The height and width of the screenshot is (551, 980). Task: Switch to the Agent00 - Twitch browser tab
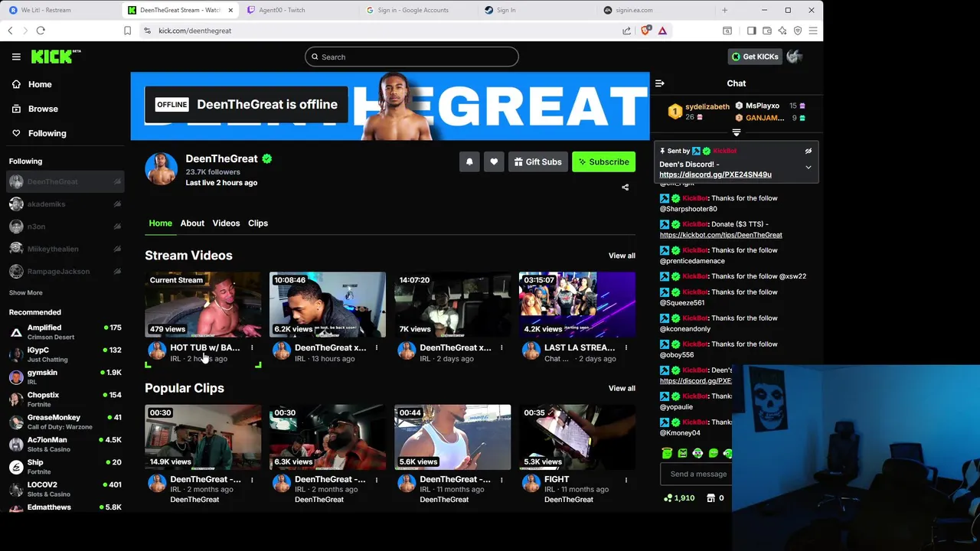click(x=297, y=10)
